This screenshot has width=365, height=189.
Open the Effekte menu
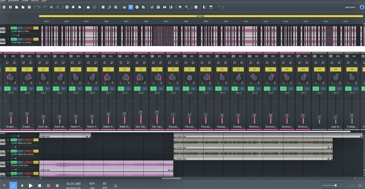(25, 1)
